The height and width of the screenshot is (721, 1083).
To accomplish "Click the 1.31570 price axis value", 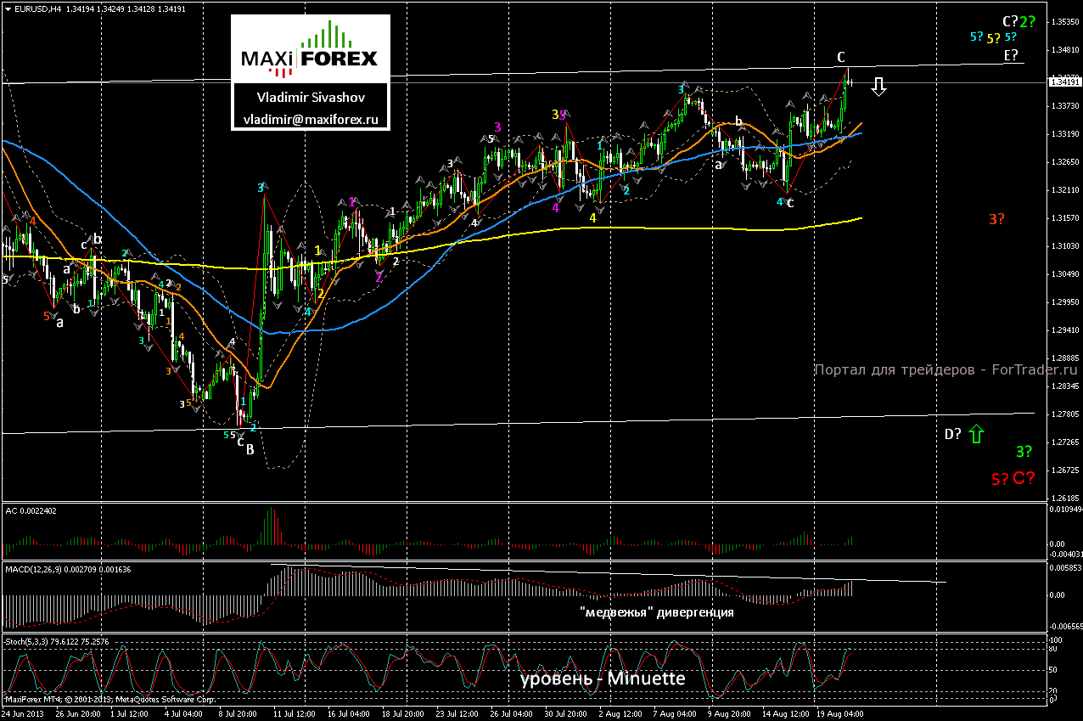I will coord(1065,217).
